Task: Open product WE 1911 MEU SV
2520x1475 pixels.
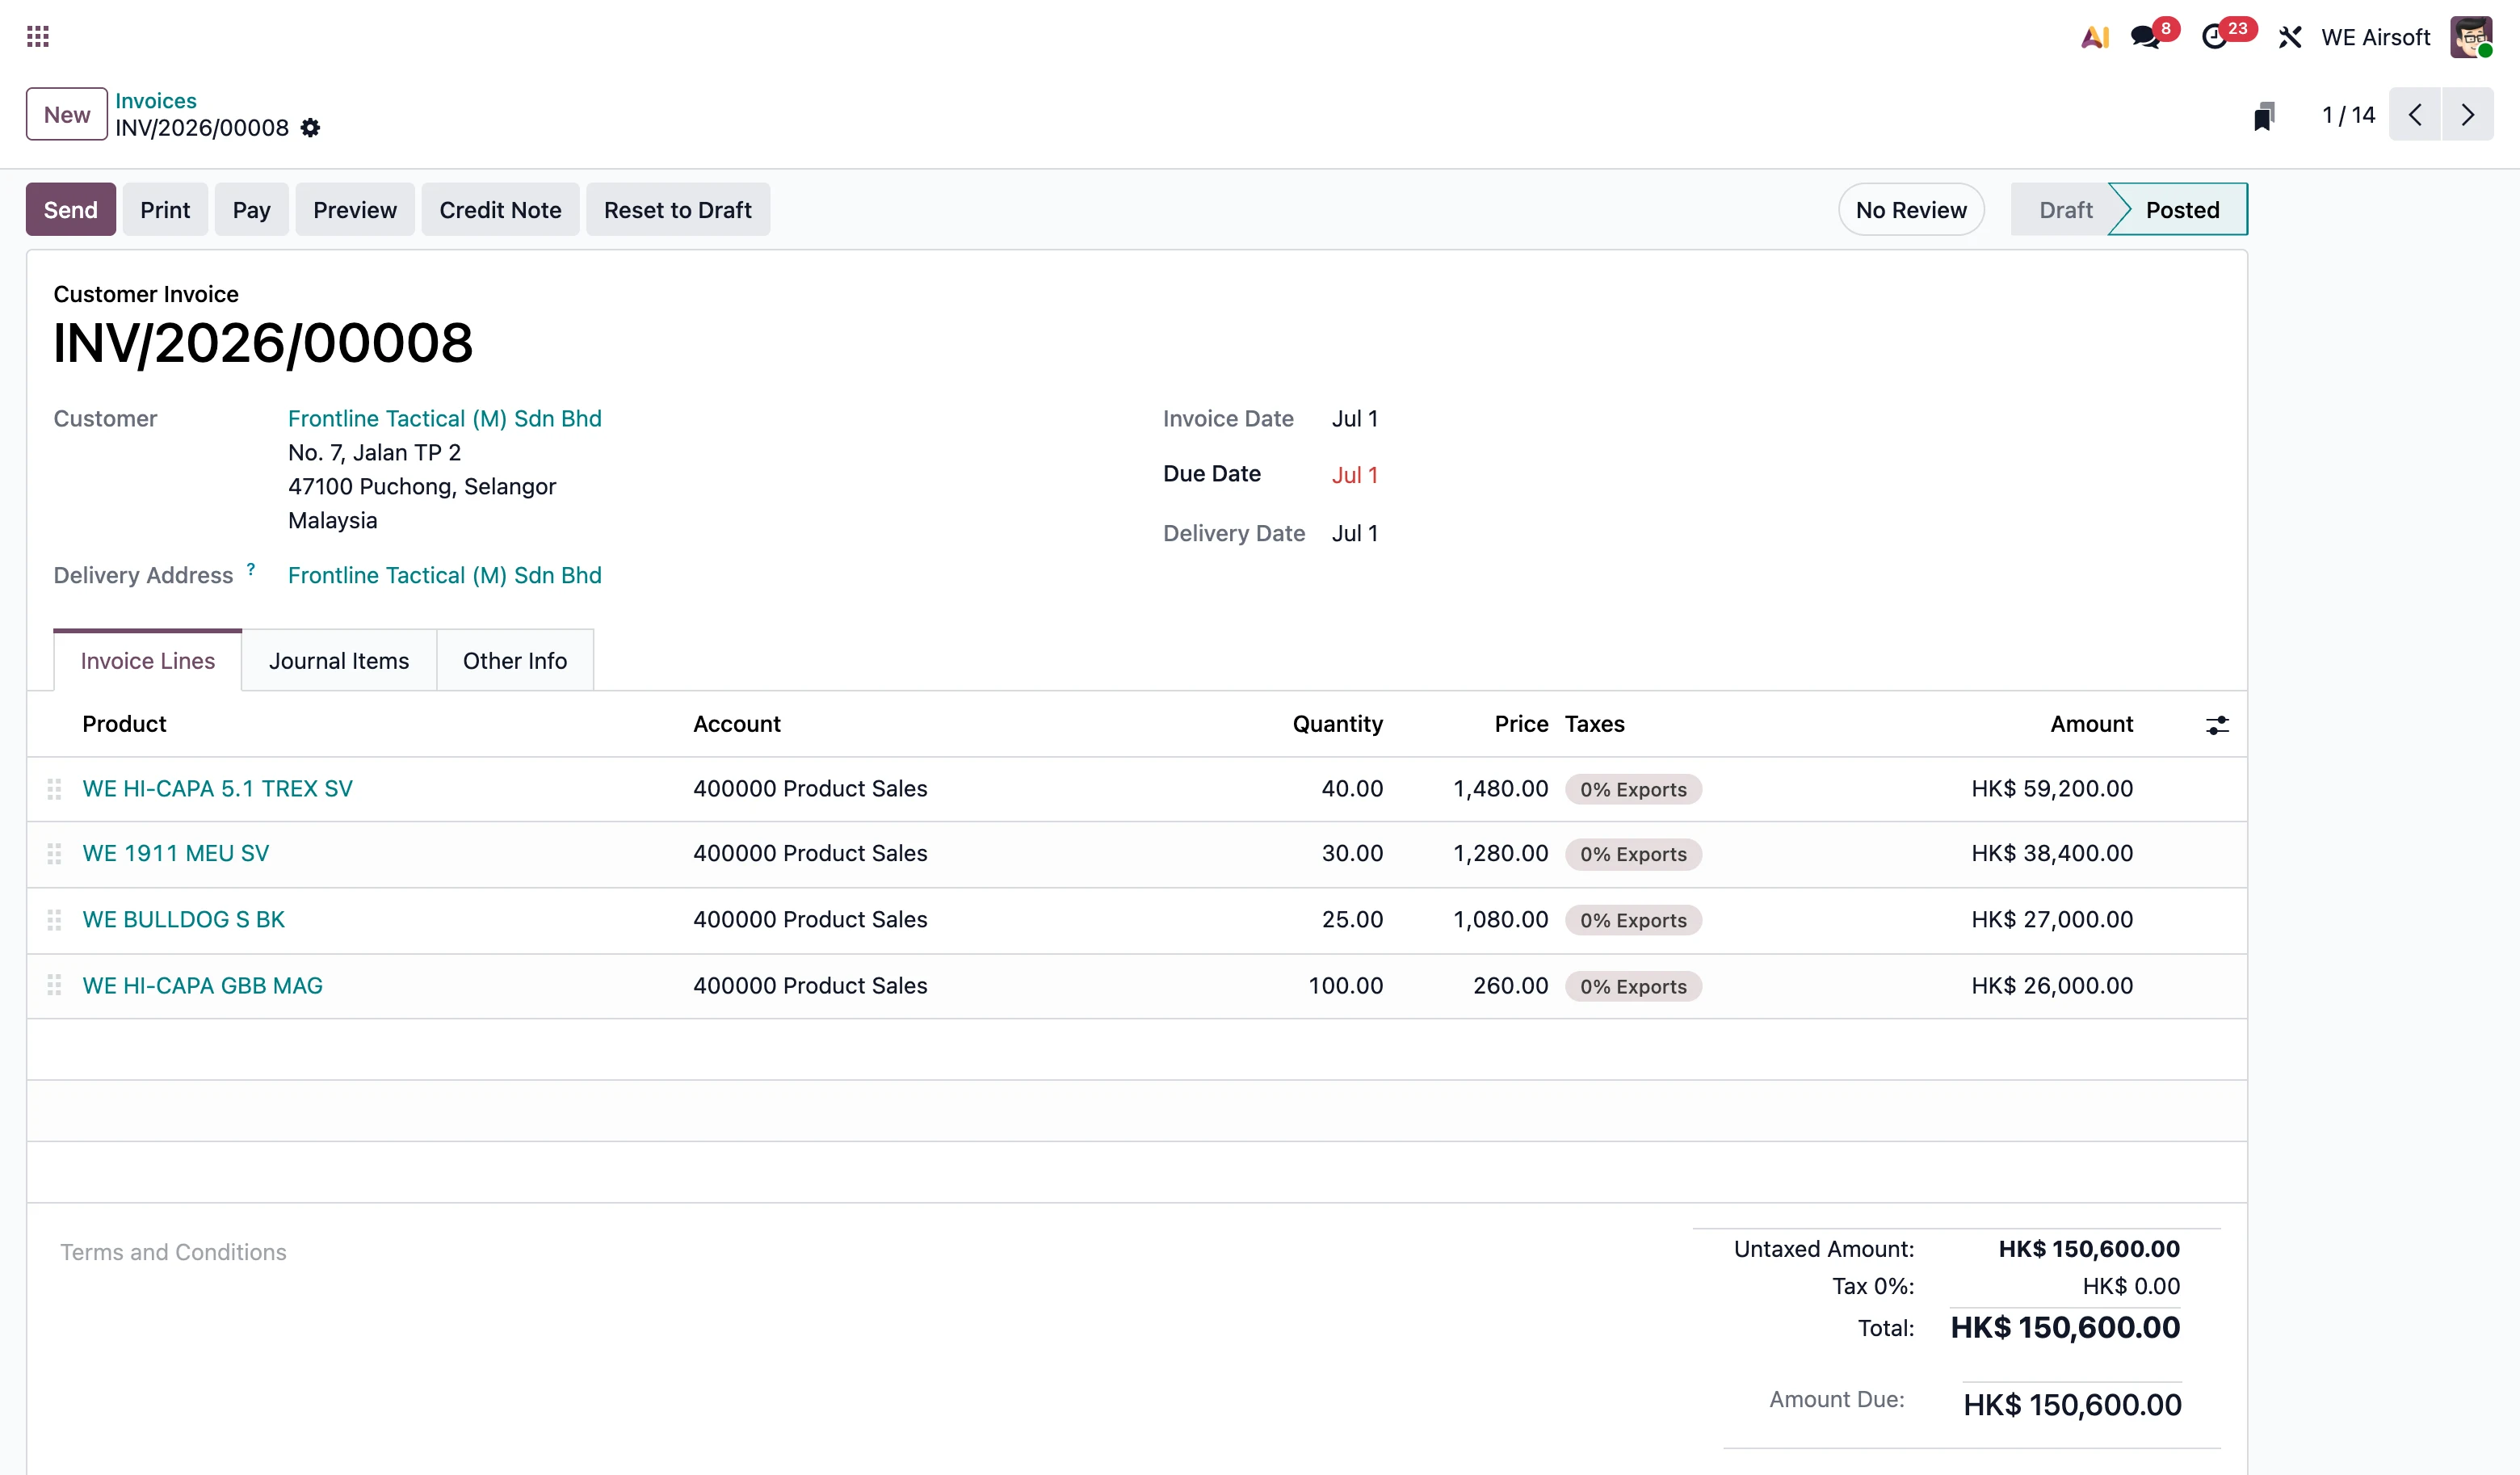Action: click(175, 853)
